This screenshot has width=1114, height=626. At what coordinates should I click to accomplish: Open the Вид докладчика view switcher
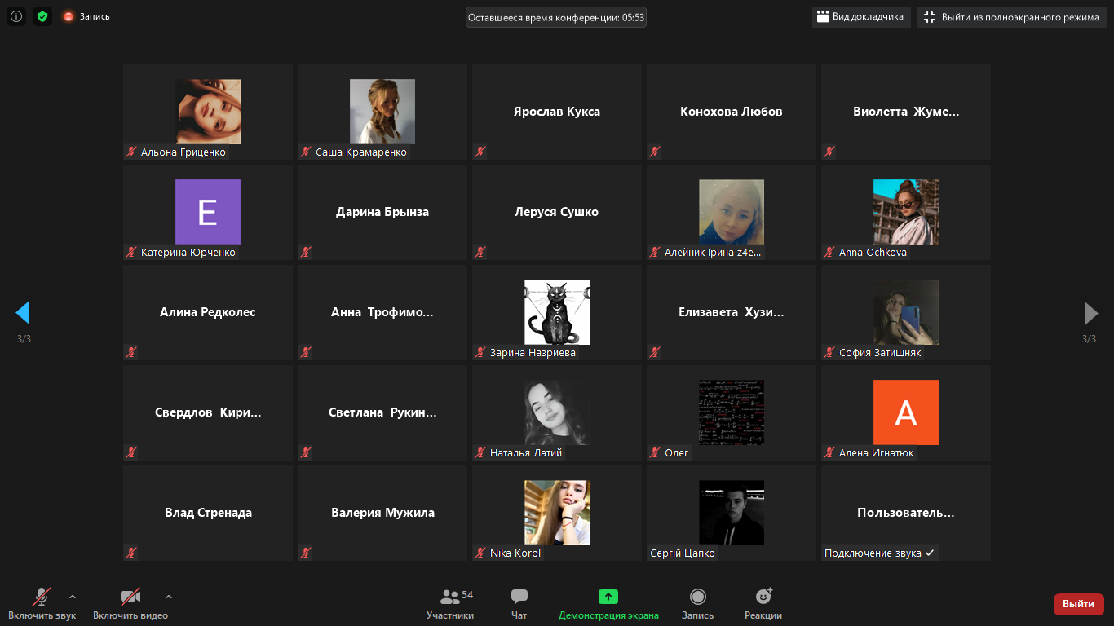tap(860, 17)
